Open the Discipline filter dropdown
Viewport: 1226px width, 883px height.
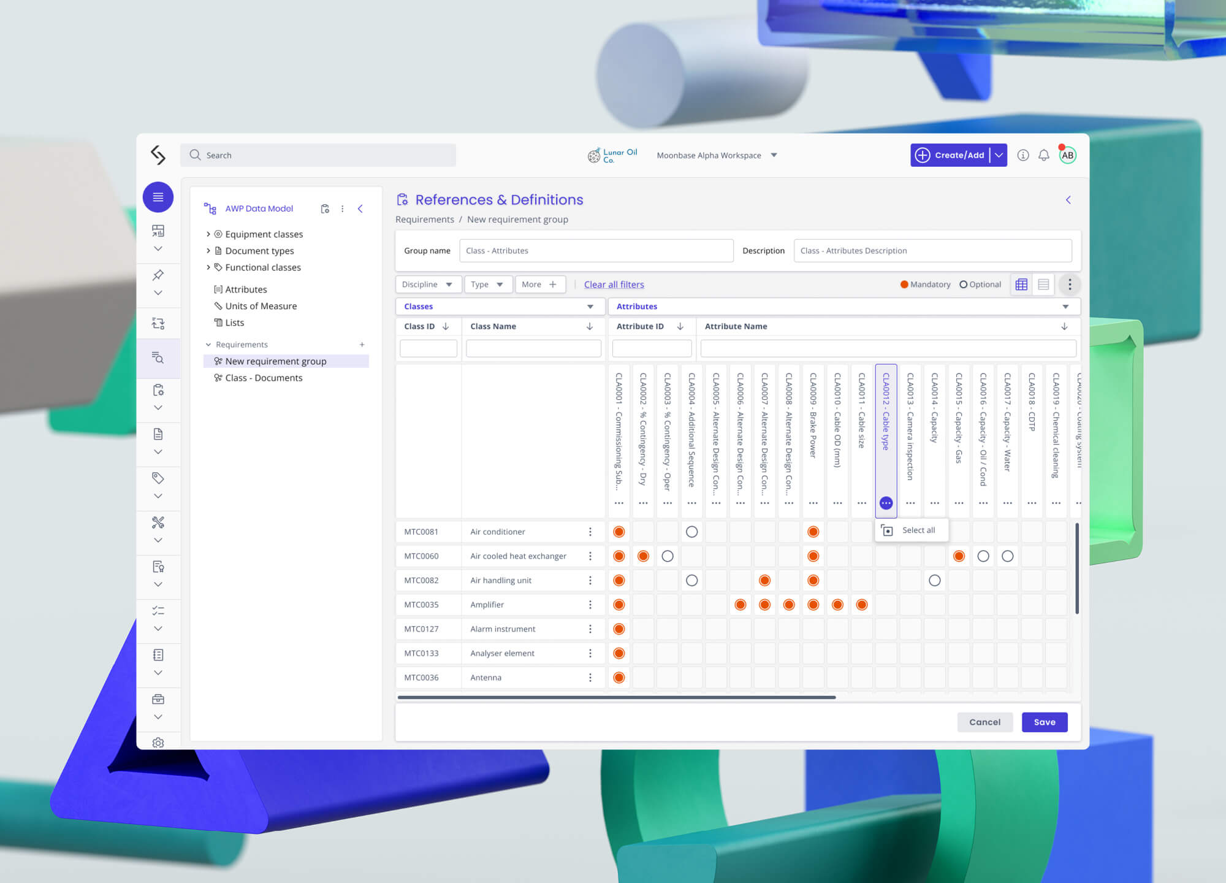click(427, 285)
